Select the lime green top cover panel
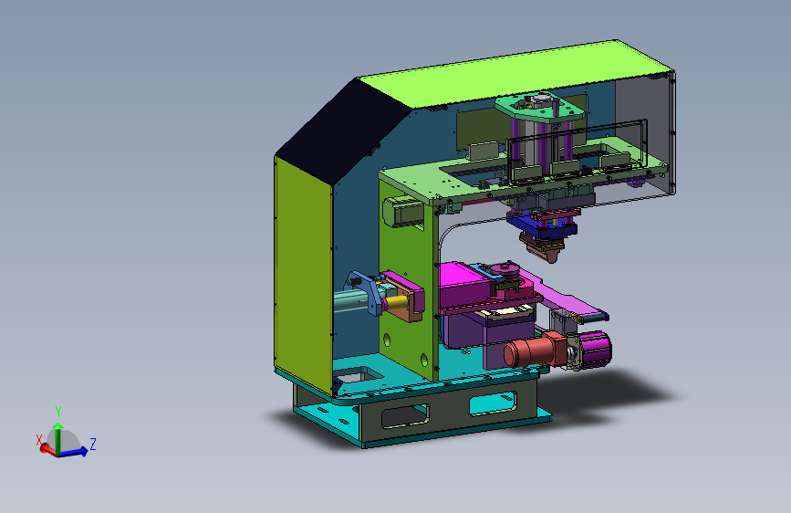This screenshot has width=791, height=513. click(515, 73)
